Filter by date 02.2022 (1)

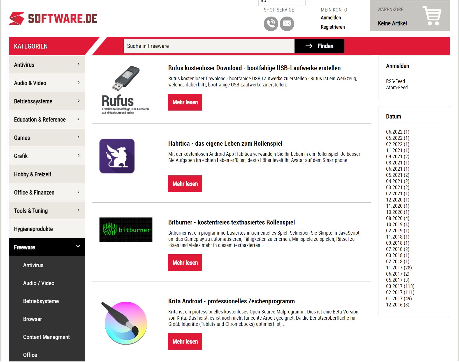(398, 144)
